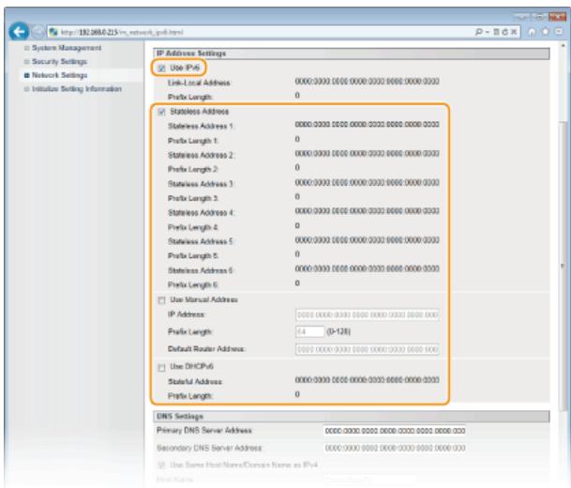Screen dimensions: 571x488
Task: Go back with the browser Back arrow
Action: [x=19, y=32]
